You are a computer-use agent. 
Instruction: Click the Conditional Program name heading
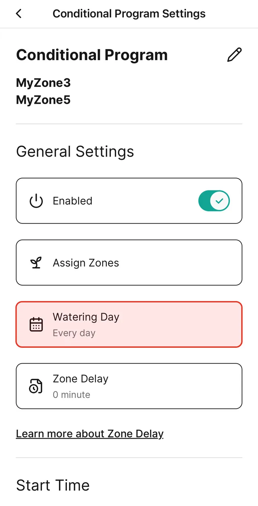(x=92, y=55)
